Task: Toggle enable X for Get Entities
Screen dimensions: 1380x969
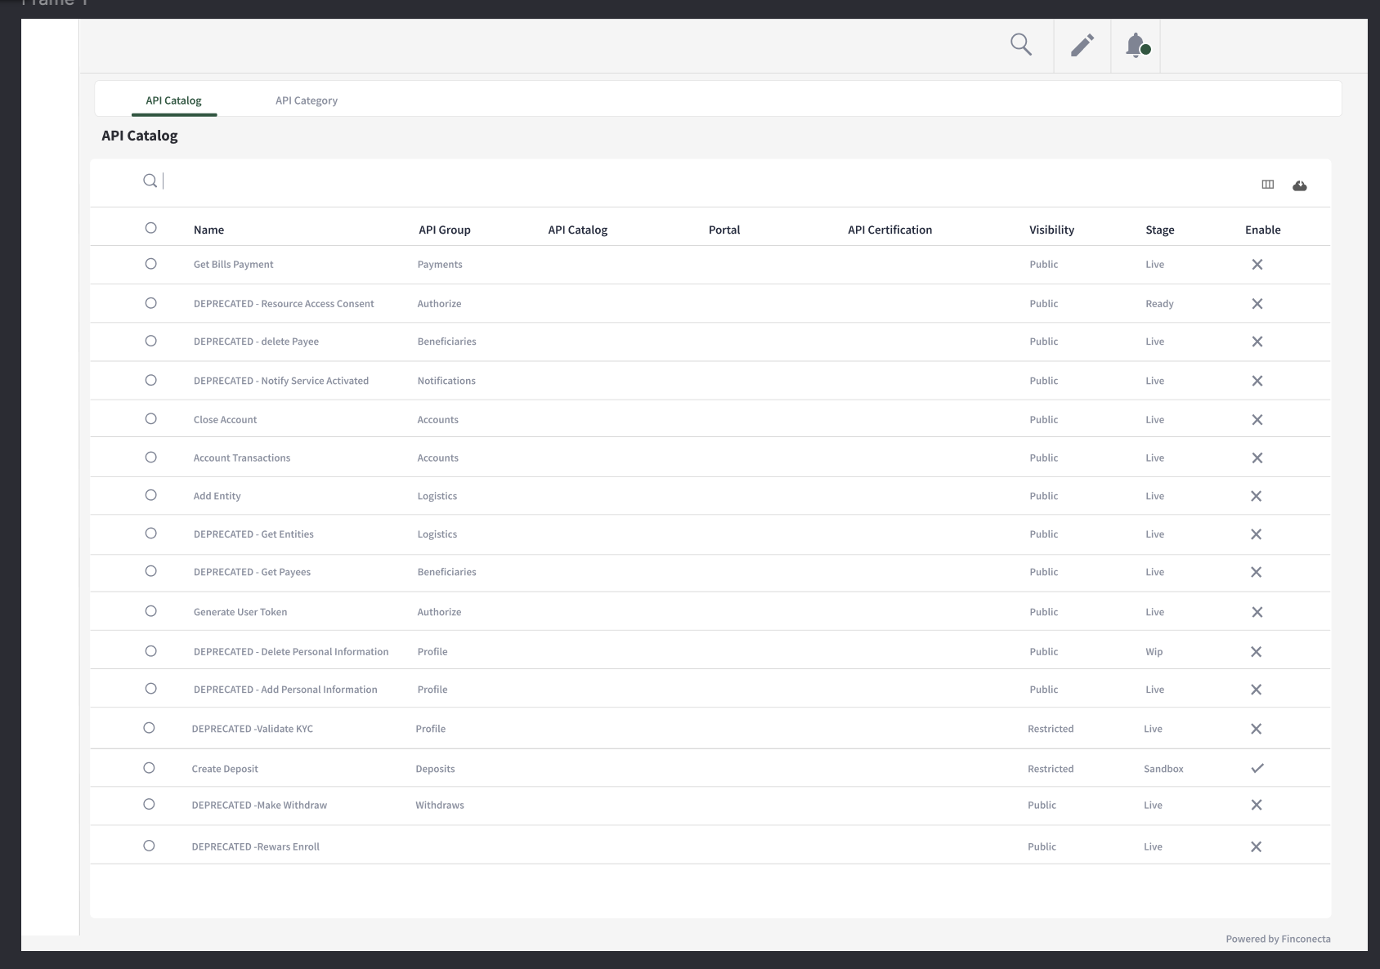Action: point(1257,534)
